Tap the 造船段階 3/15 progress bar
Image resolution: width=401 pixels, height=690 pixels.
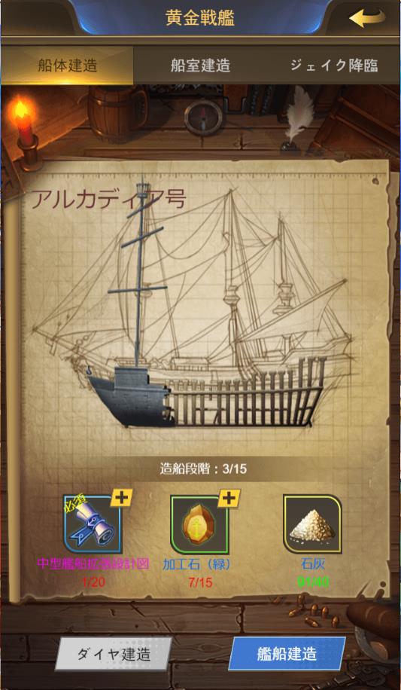203,469
